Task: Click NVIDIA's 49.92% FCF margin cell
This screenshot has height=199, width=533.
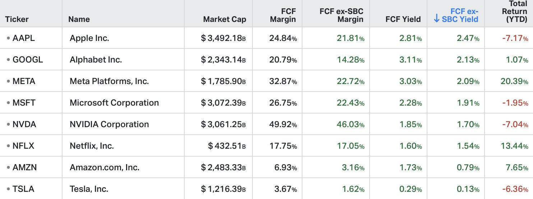Action: point(283,124)
